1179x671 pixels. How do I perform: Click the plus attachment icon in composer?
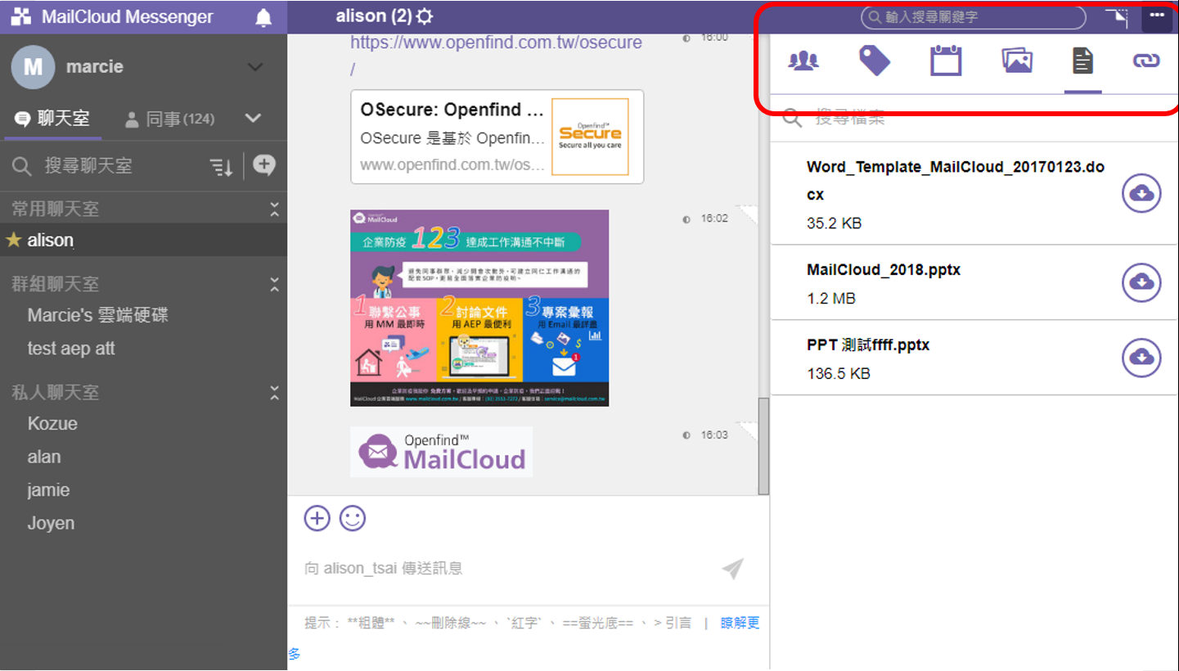point(317,518)
